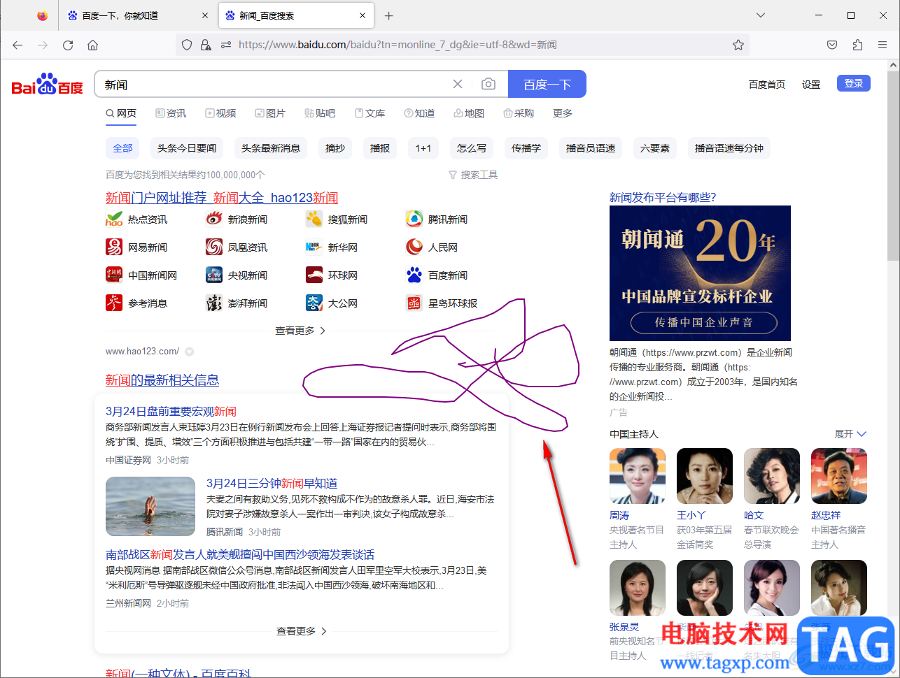Open 搜索工具 filter options
The image size is (900, 678).
(x=473, y=175)
